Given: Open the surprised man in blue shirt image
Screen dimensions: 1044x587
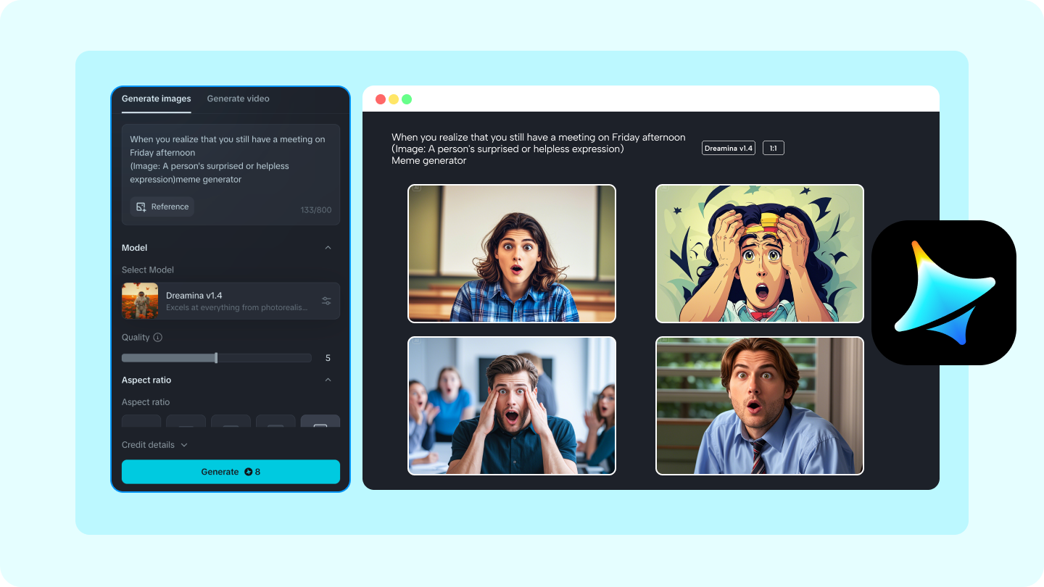Looking at the screenshot, I should 759,406.
